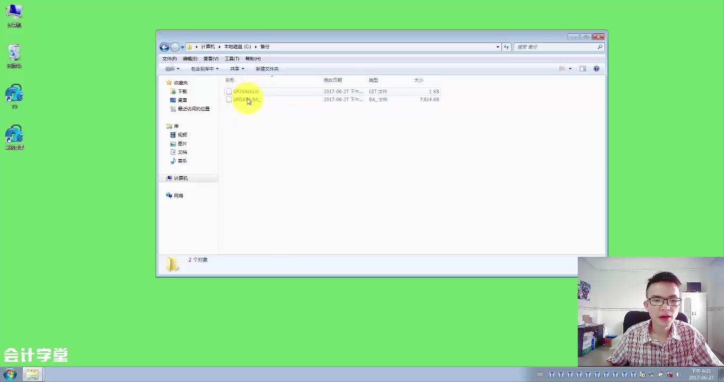The width and height of the screenshot is (724, 382).
Task: Click the LST 文件 type cell
Action: coord(378,92)
